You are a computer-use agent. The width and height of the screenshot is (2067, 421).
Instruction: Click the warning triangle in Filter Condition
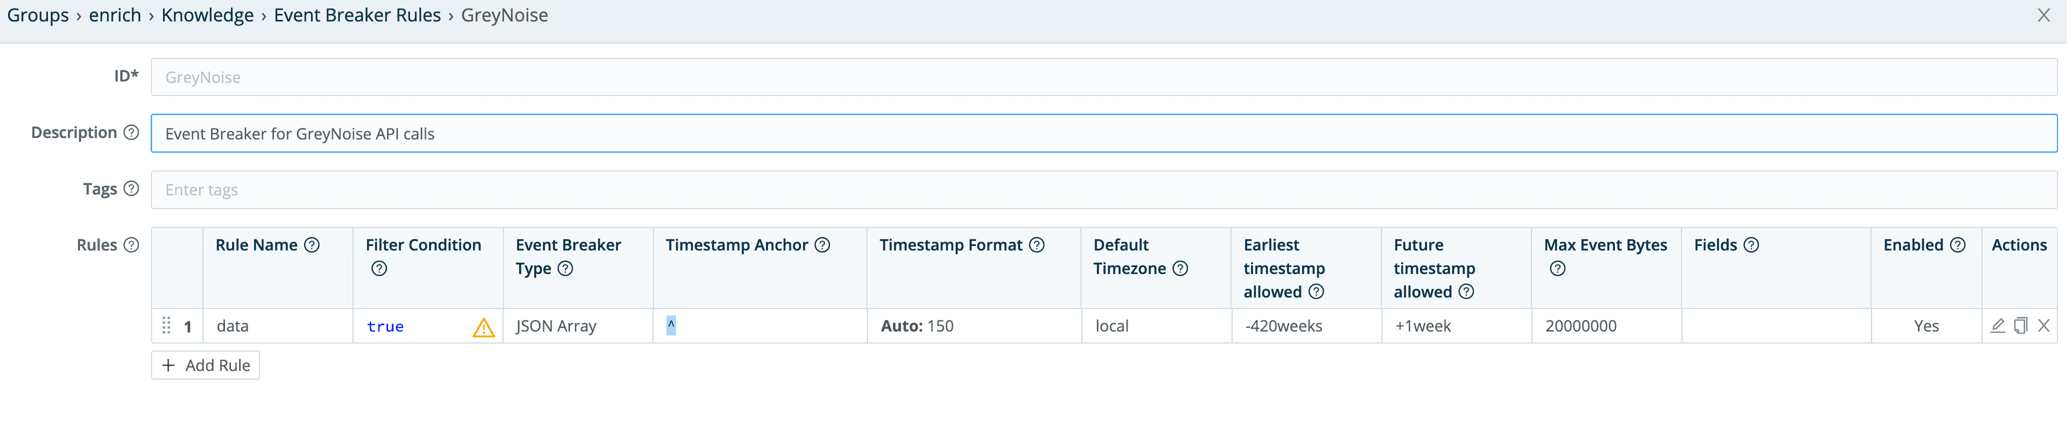[x=483, y=327]
